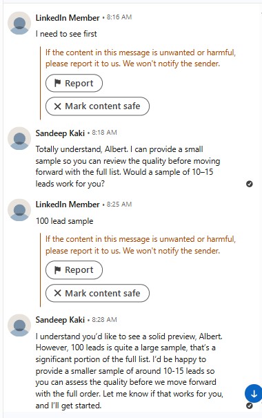Click the '100 lead sample' message text
The height and width of the screenshot is (418, 262).
point(64,221)
